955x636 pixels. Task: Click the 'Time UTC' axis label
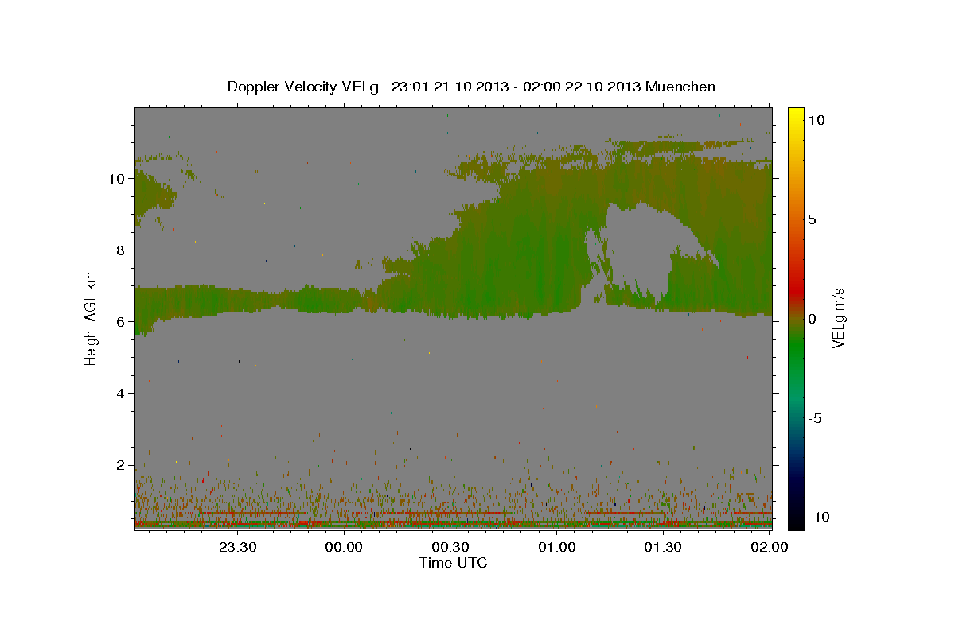(x=453, y=563)
